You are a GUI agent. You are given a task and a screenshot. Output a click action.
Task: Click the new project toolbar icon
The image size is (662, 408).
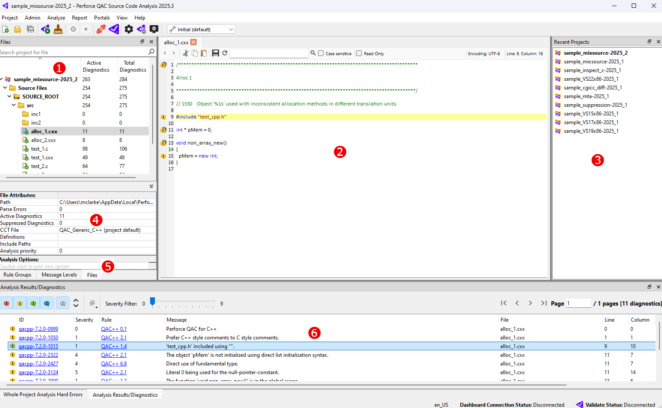pyautogui.click(x=5, y=29)
